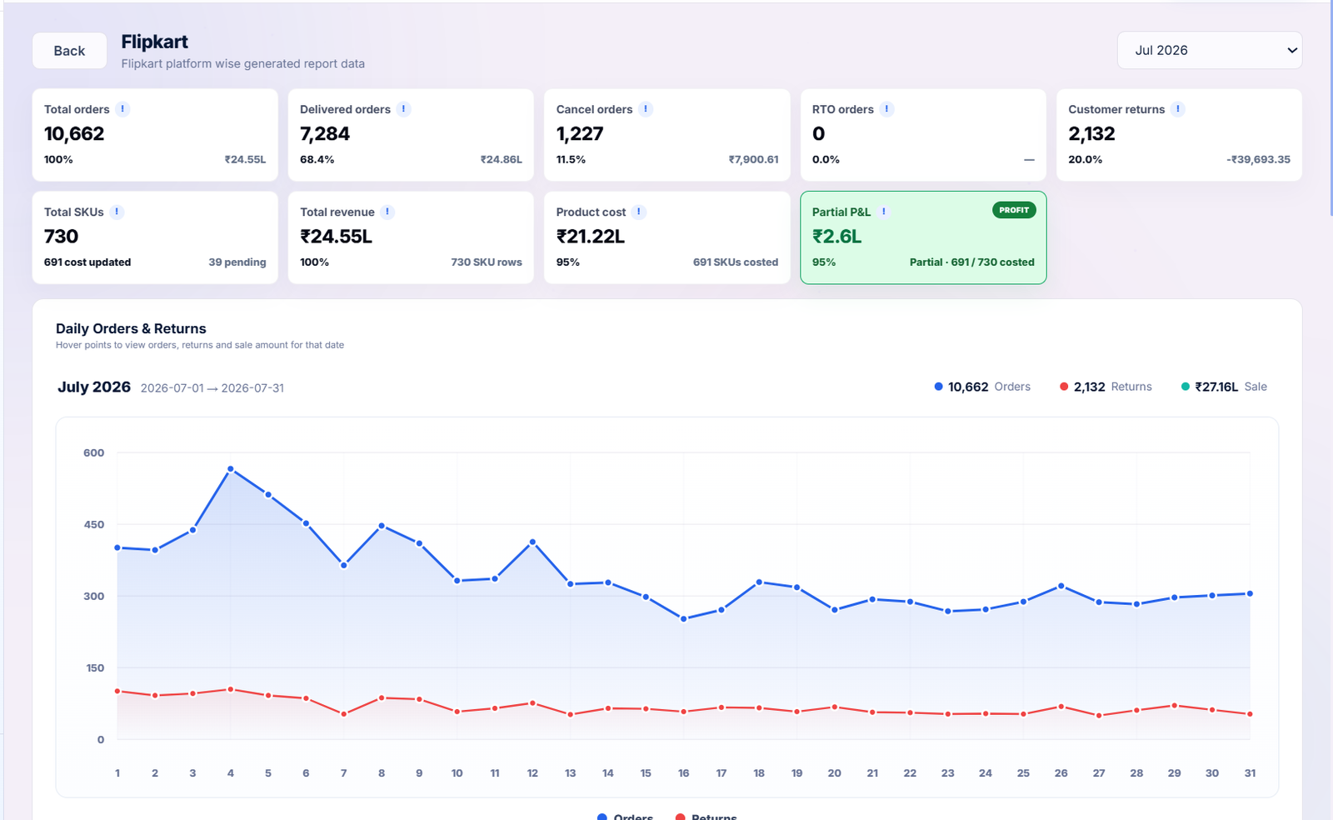Click the teal Sale legend dot
The image size is (1333, 820).
1186,387
